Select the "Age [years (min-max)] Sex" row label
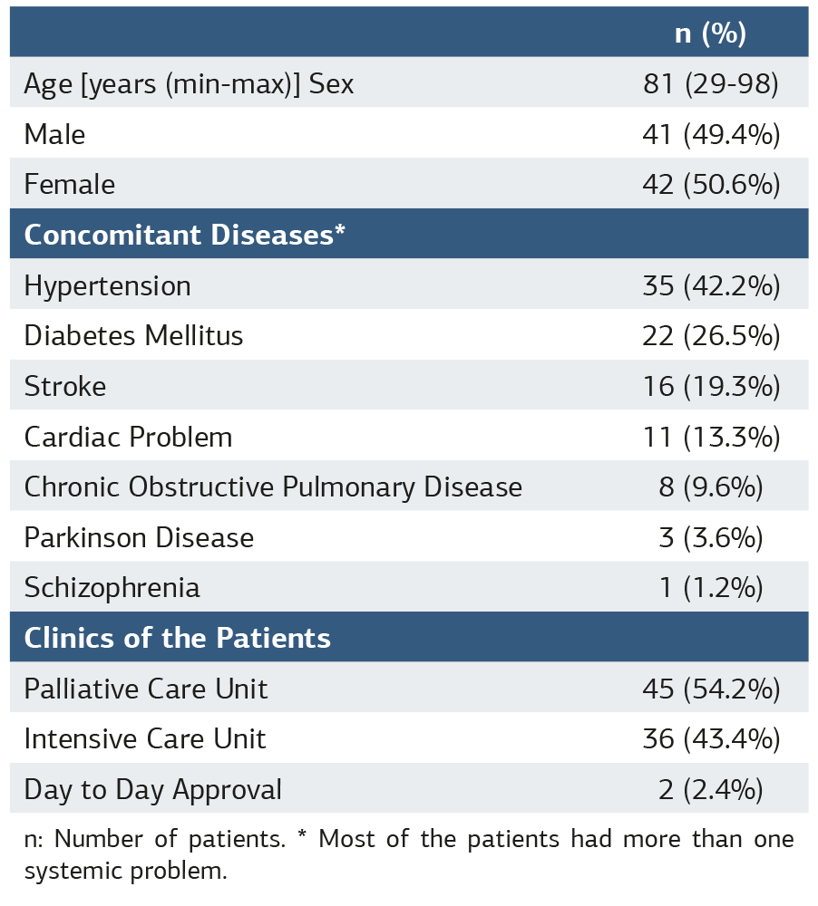The width and height of the screenshot is (818, 906). point(189,84)
